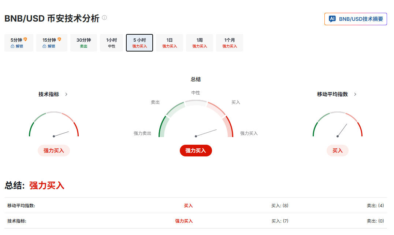Click the red 强力买入 pill under 总结 gauge

coord(196,151)
